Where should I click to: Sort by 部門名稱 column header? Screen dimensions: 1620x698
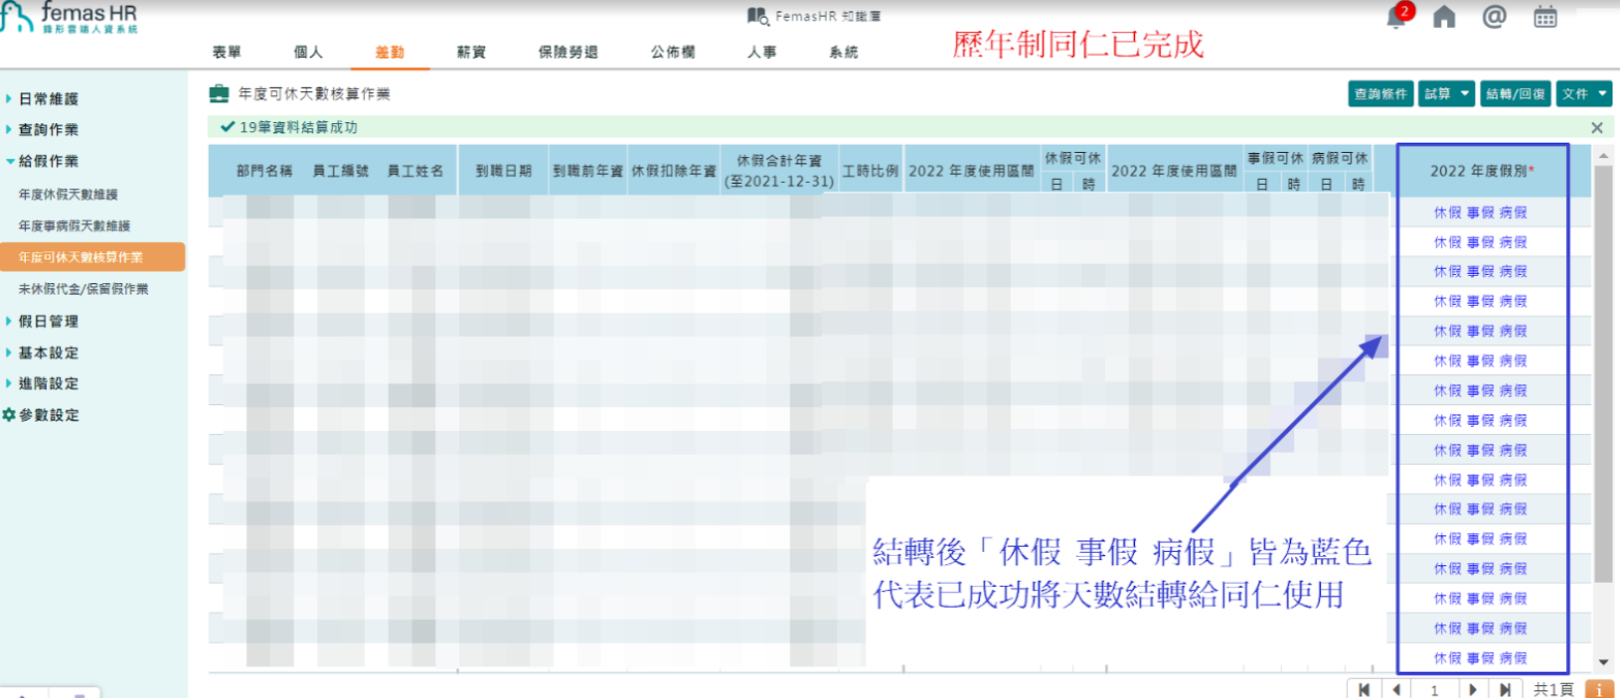pyautogui.click(x=264, y=171)
